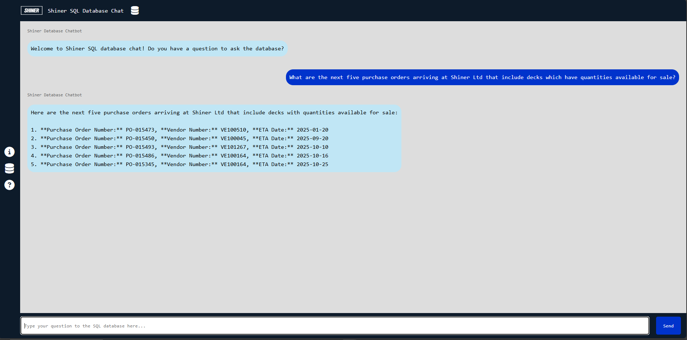Open the info icon in the left sidebar

[9, 152]
